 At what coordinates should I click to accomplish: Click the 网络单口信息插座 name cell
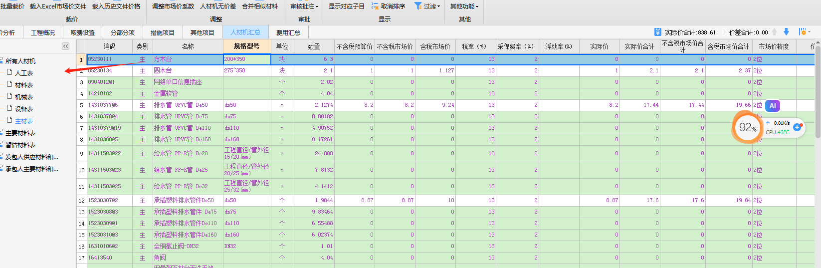[188, 82]
